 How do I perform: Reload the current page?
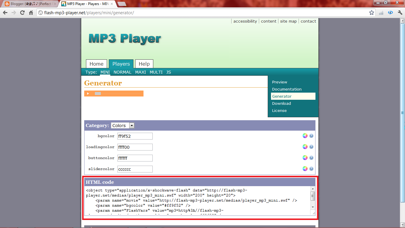tap(22, 13)
